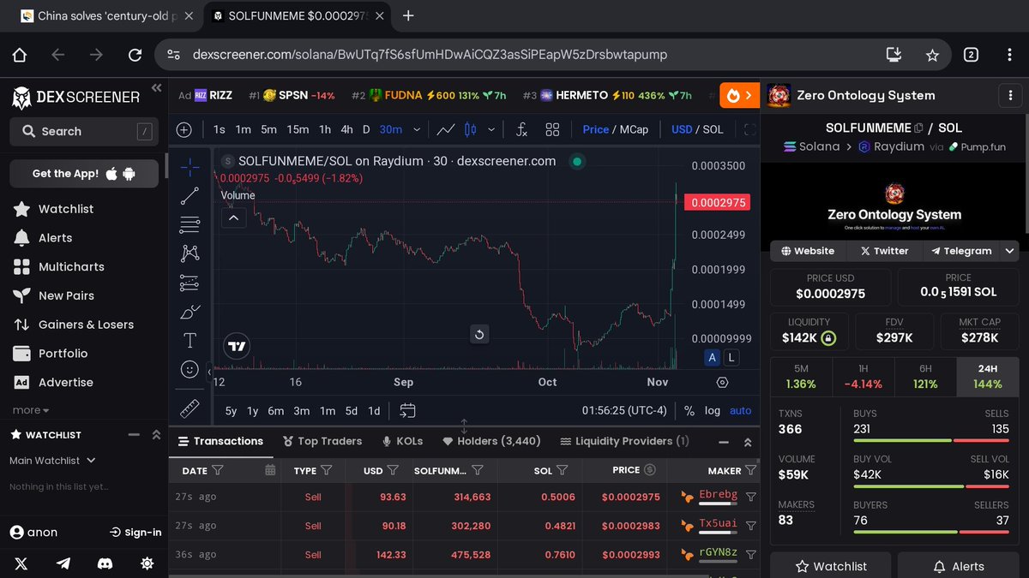The height and width of the screenshot is (578, 1029).
Task: Open DEX Screener Telegram channel
Action: [63, 563]
